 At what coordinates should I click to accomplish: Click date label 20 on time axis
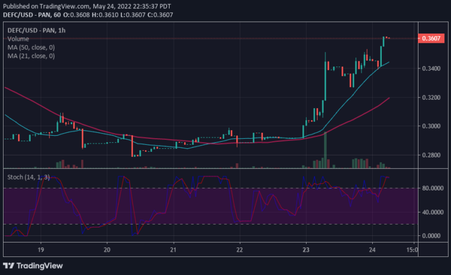coord(107,250)
